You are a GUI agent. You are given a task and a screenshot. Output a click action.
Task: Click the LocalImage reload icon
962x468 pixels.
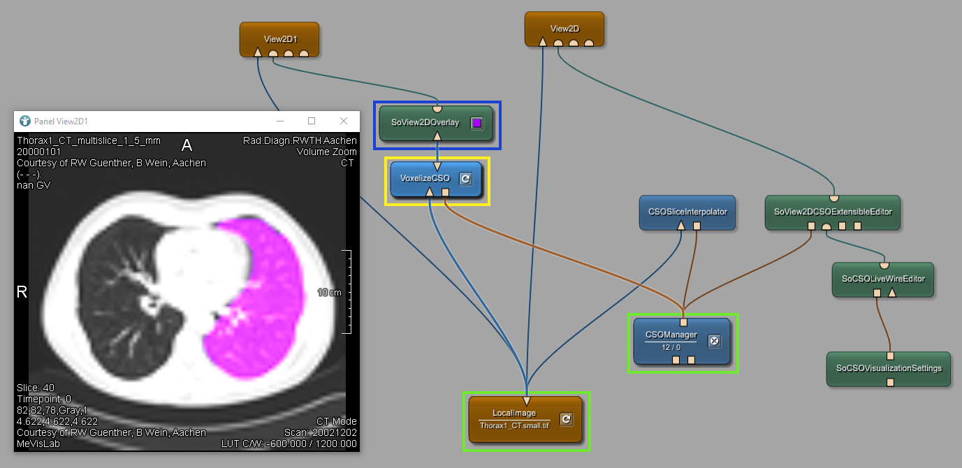[567, 419]
